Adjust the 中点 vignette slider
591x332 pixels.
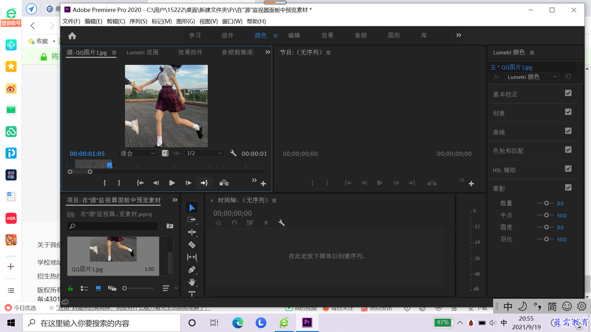[x=546, y=215]
